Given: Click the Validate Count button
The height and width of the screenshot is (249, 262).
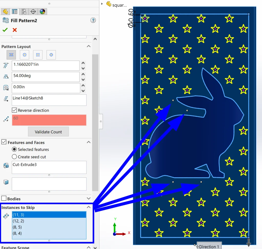Looking at the screenshot, I should 48,132.
